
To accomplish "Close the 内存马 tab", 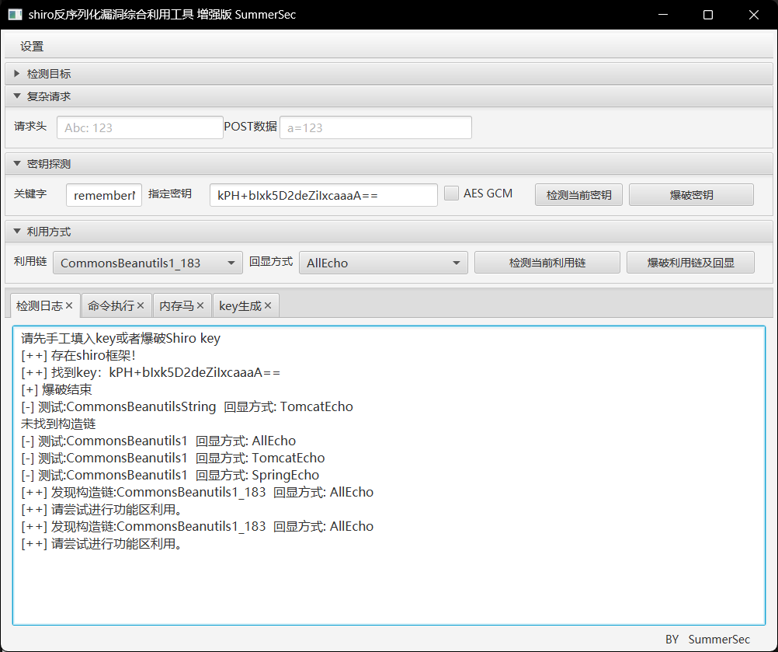I will click(200, 306).
